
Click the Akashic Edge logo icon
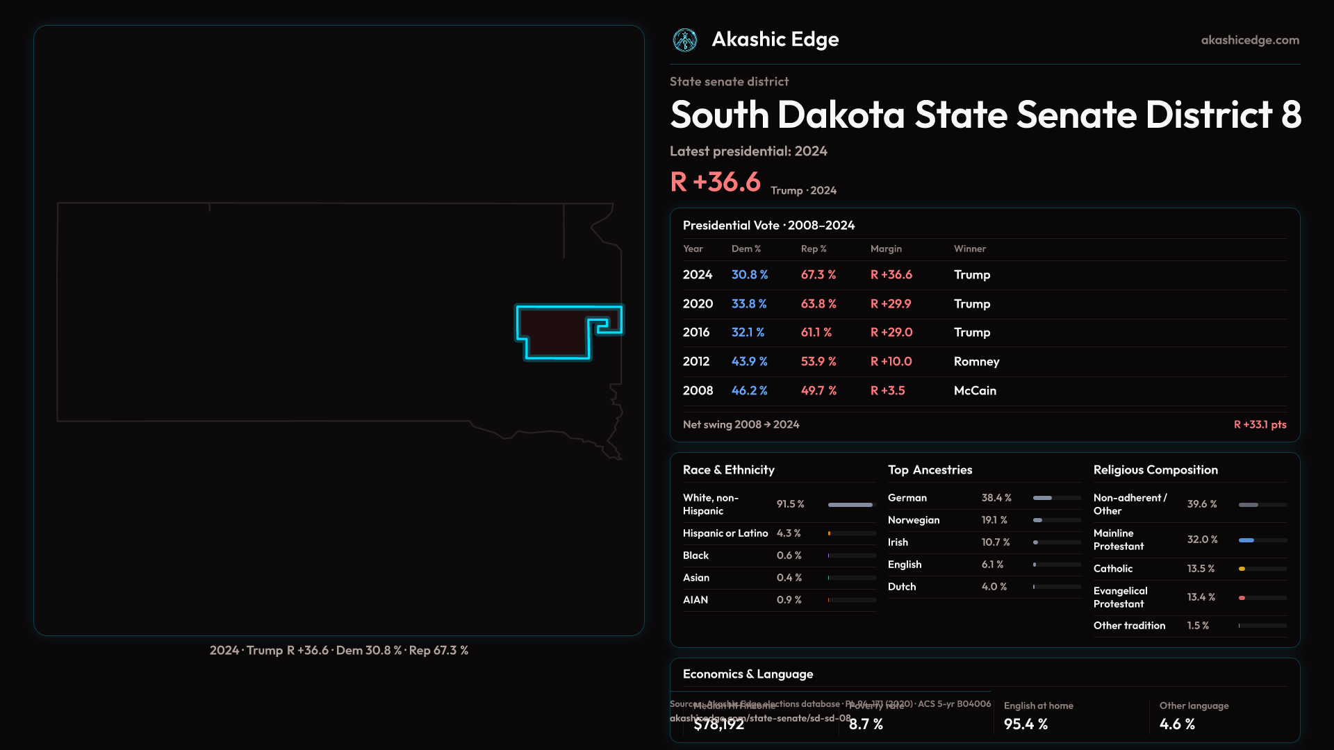coord(685,40)
